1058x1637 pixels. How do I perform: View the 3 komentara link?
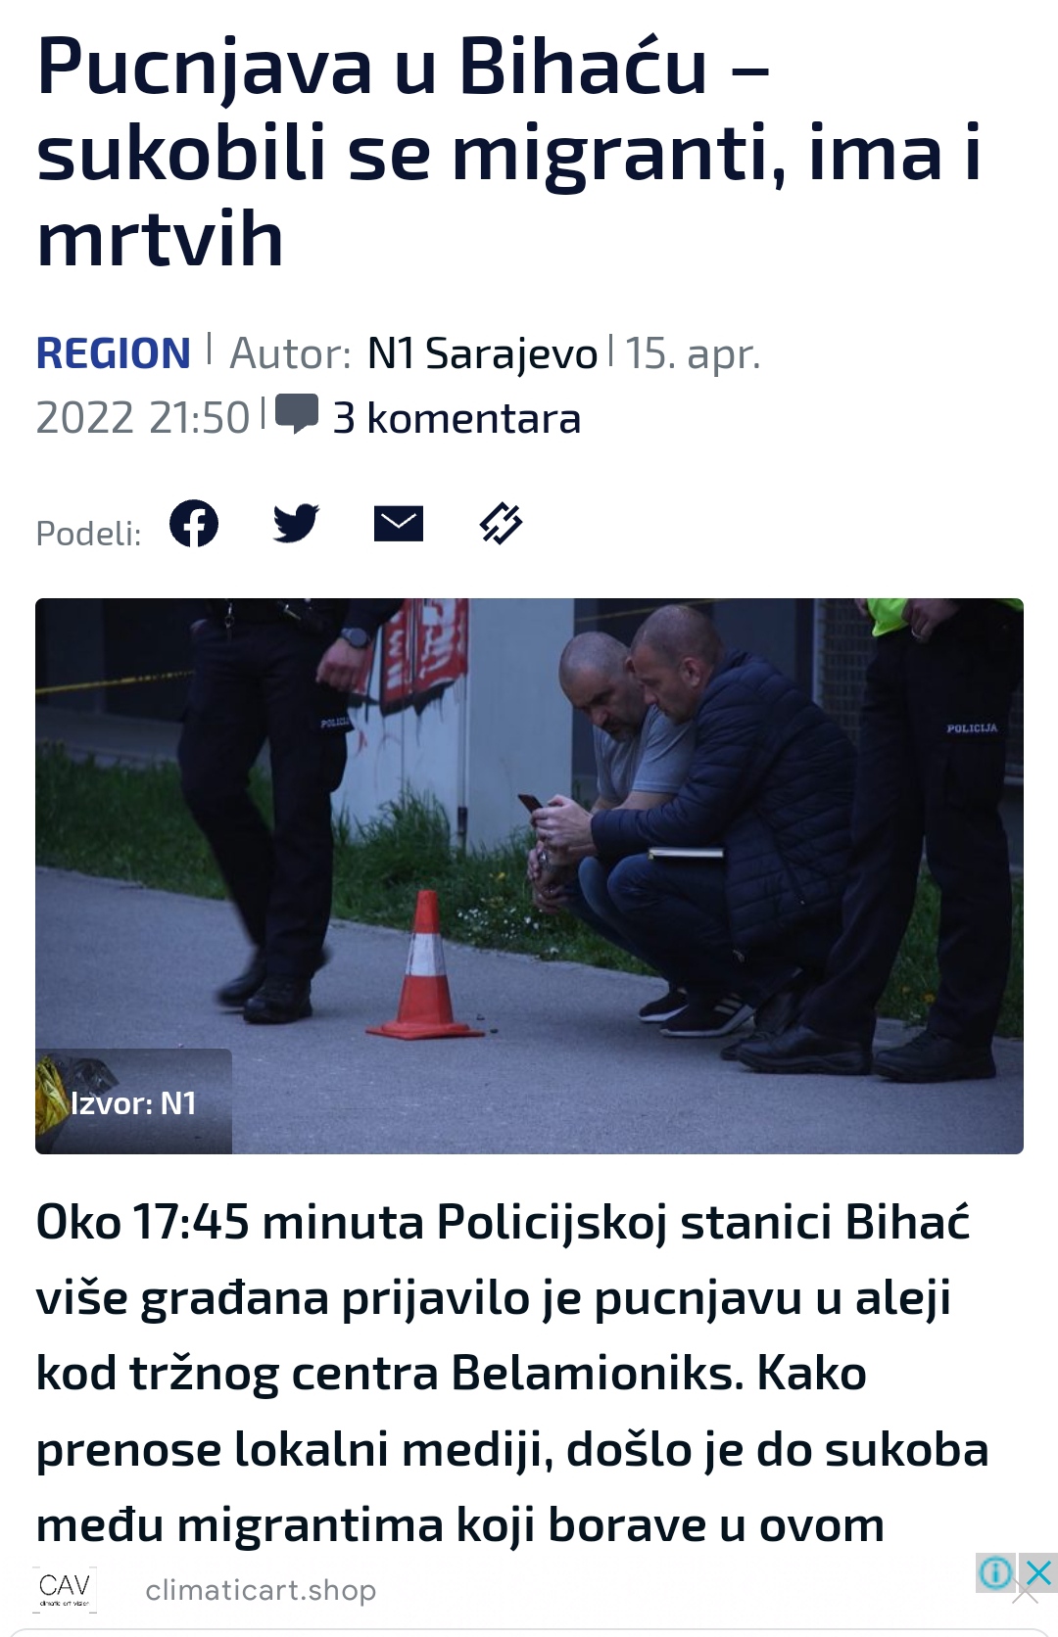[x=457, y=418]
